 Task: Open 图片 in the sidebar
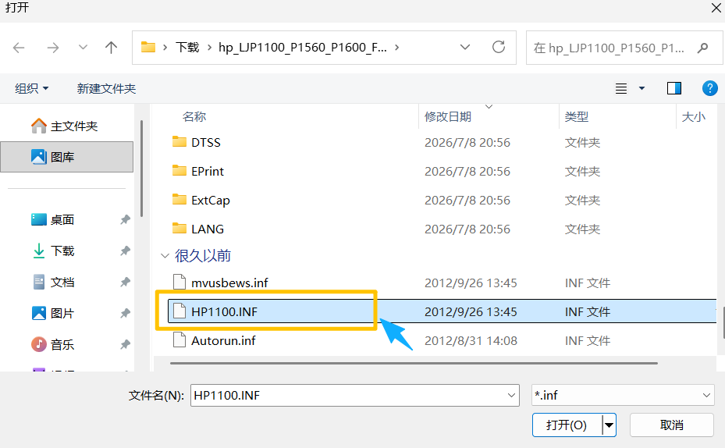pos(62,314)
